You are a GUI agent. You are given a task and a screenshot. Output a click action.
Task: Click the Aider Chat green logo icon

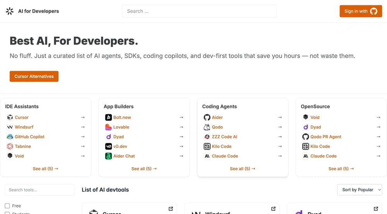point(108,156)
